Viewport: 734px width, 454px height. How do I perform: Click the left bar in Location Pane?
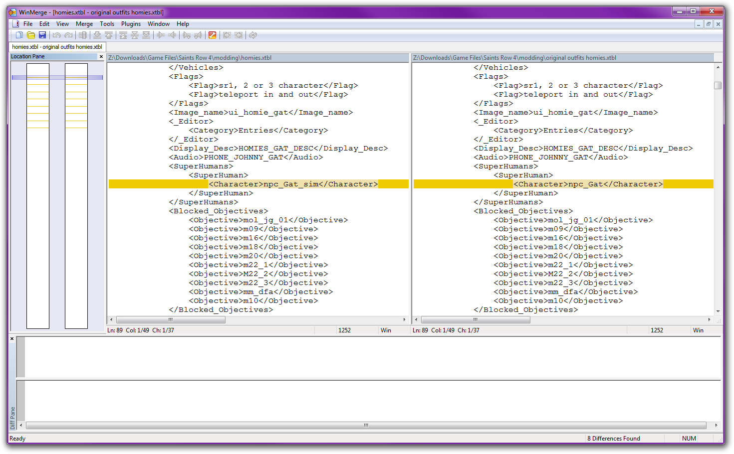click(x=38, y=196)
